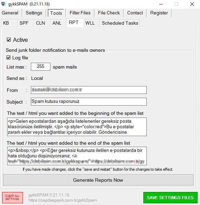Minimize the gykkSPAM window
Screen dimensions: 200x205
(x=161, y=4)
